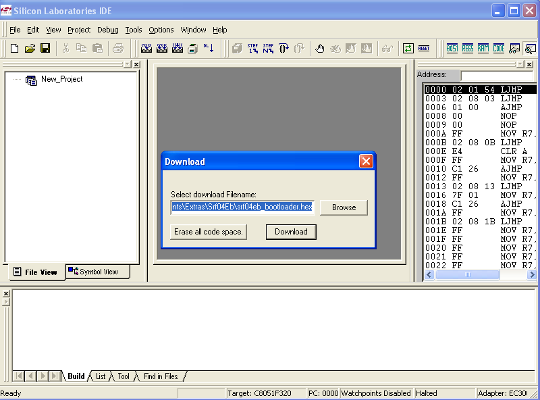The height and width of the screenshot is (400, 540).
Task: Click the STEP 1 single step icon
Action: 252,48
